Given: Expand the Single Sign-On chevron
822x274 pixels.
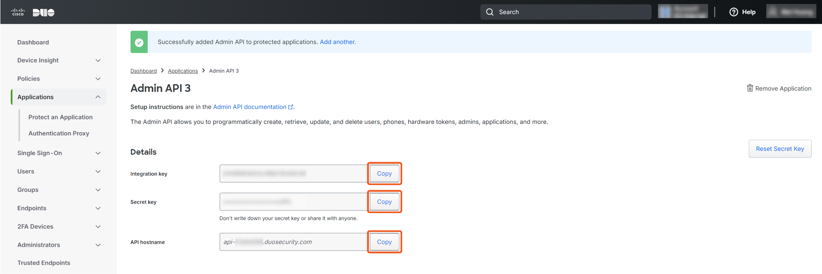Looking at the screenshot, I should 98,153.
